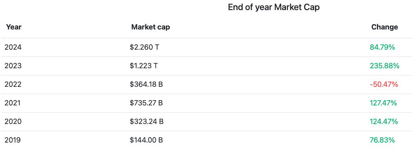Viewport: 412px width, 149px height.
Task: Click the $2.260 T market cap value
Action: 145,47
